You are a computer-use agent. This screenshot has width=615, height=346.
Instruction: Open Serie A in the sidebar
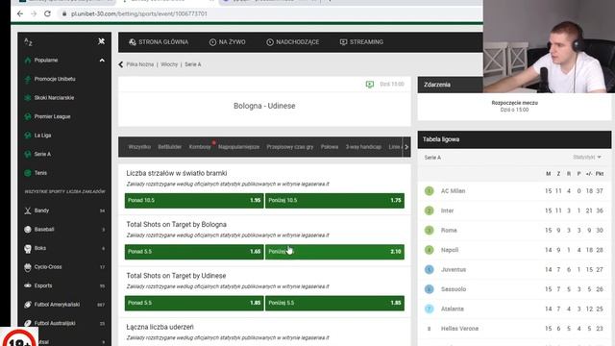click(42, 154)
